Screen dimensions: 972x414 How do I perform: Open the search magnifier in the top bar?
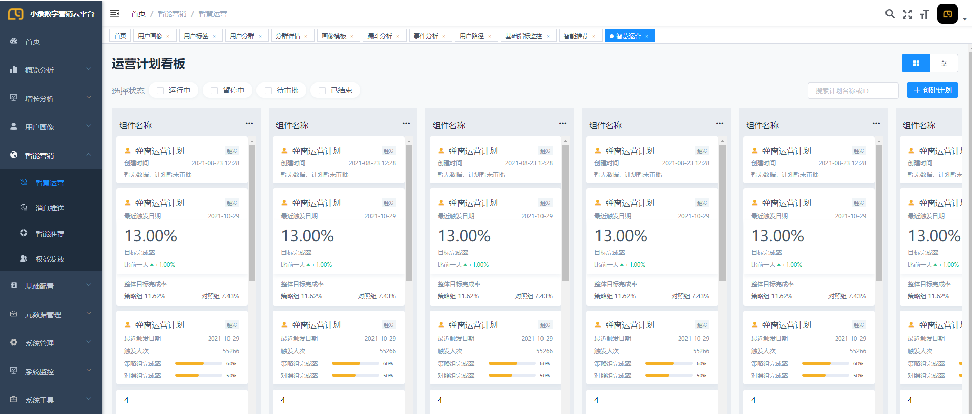pyautogui.click(x=890, y=14)
